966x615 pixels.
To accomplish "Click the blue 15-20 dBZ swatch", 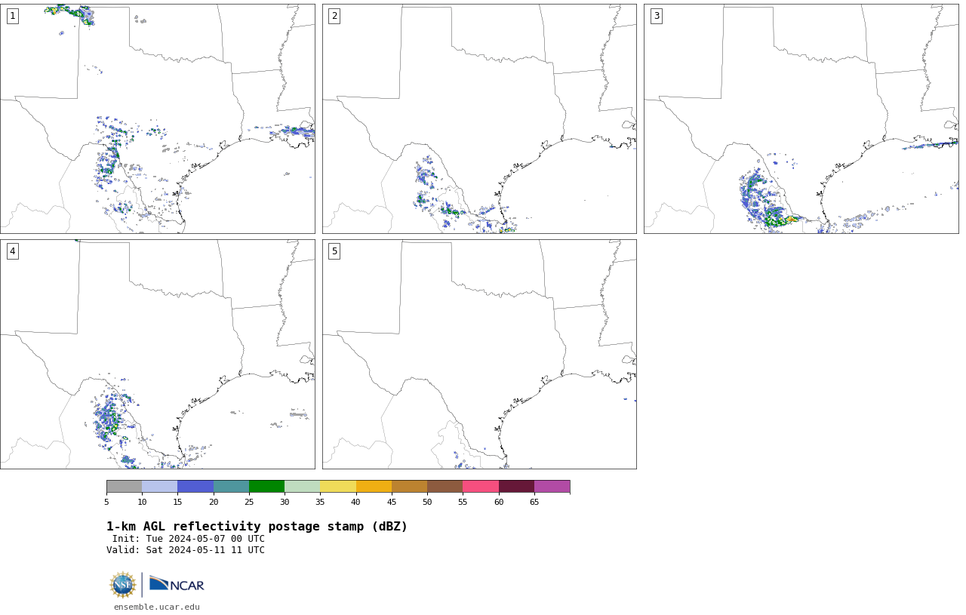I will (195, 486).
